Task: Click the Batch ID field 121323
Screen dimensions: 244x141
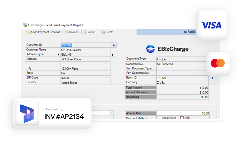Action: click(x=183, y=78)
